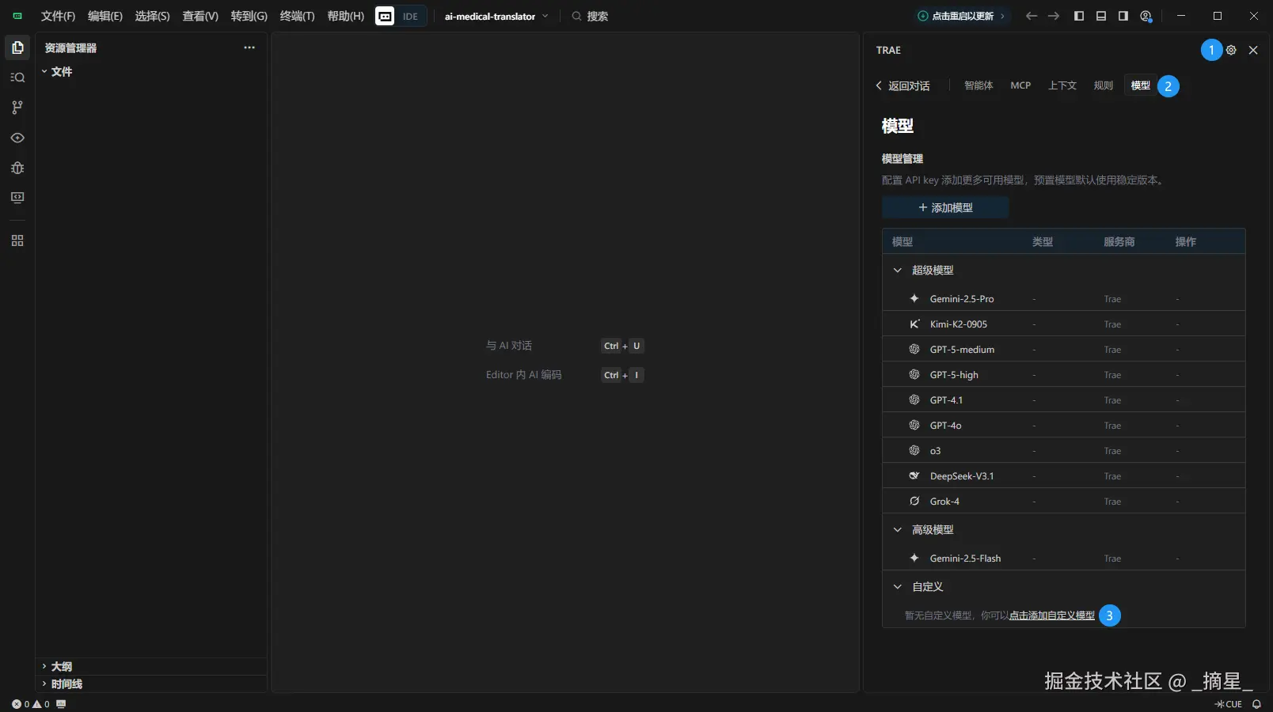Select the Gemini-2.5-Pro model row

[x=1063, y=298]
